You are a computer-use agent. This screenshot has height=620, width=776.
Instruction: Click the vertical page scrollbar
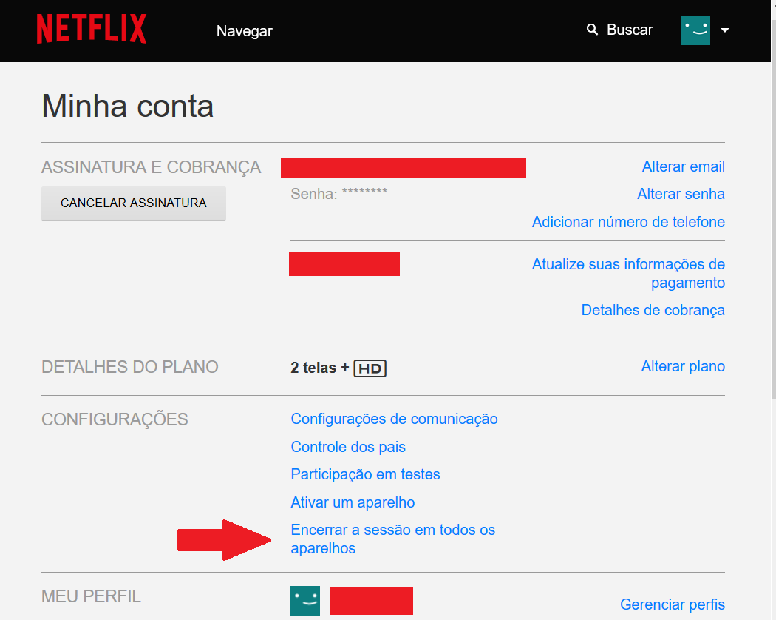(x=774, y=208)
